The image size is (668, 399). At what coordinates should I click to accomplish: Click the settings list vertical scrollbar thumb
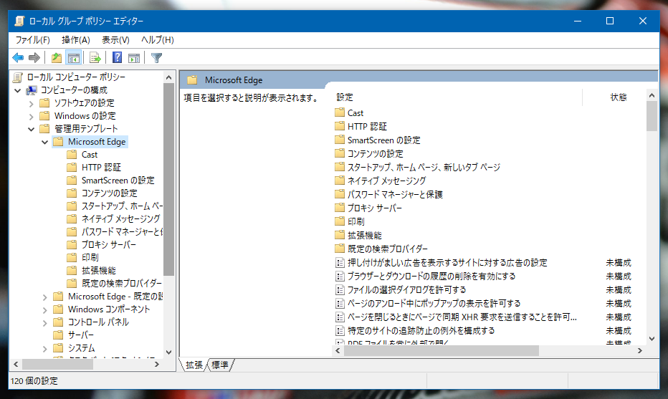click(x=652, y=116)
